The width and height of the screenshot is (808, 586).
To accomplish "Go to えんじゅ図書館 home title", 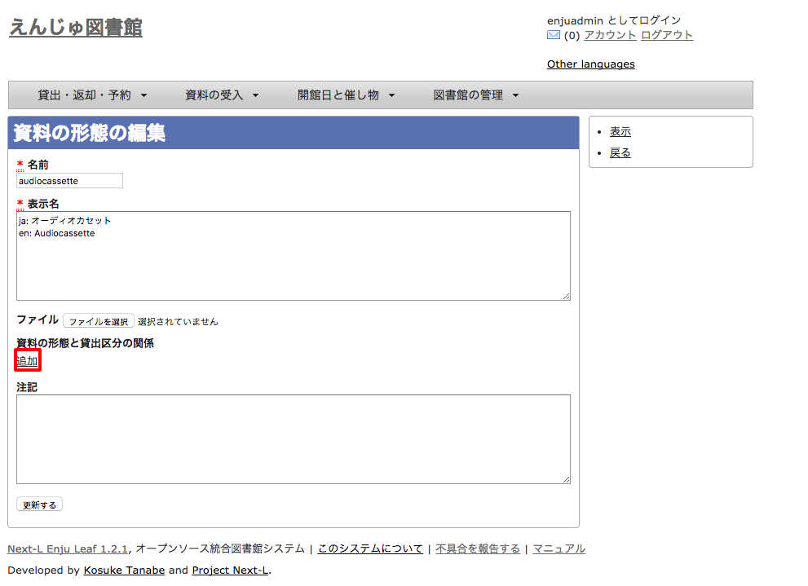I will tap(76, 27).
